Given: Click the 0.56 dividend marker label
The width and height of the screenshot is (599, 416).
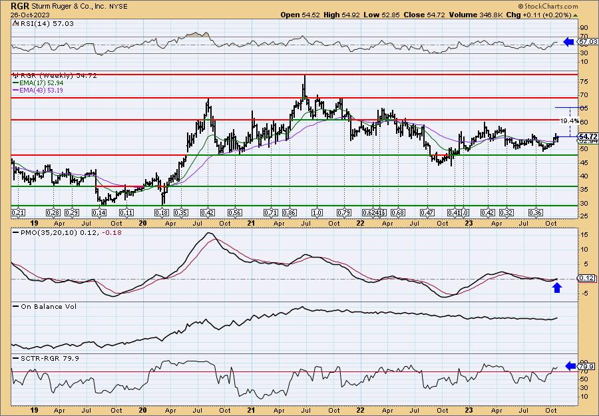Looking at the screenshot, I should click(234, 212).
